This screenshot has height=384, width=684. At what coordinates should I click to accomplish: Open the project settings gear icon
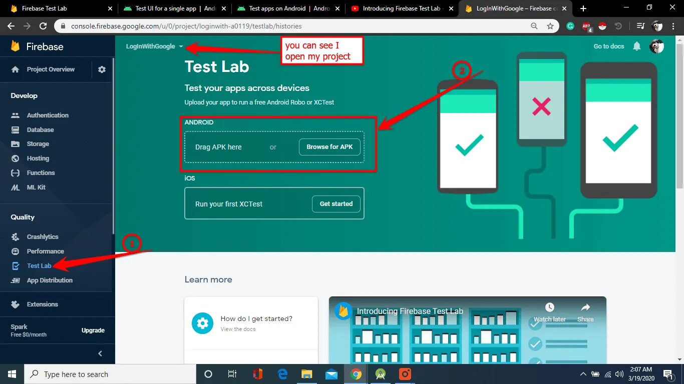(102, 69)
